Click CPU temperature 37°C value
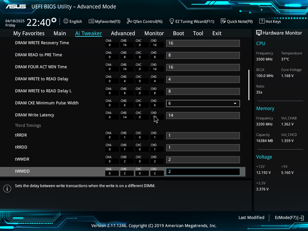308x231 pixels. point(285,59)
